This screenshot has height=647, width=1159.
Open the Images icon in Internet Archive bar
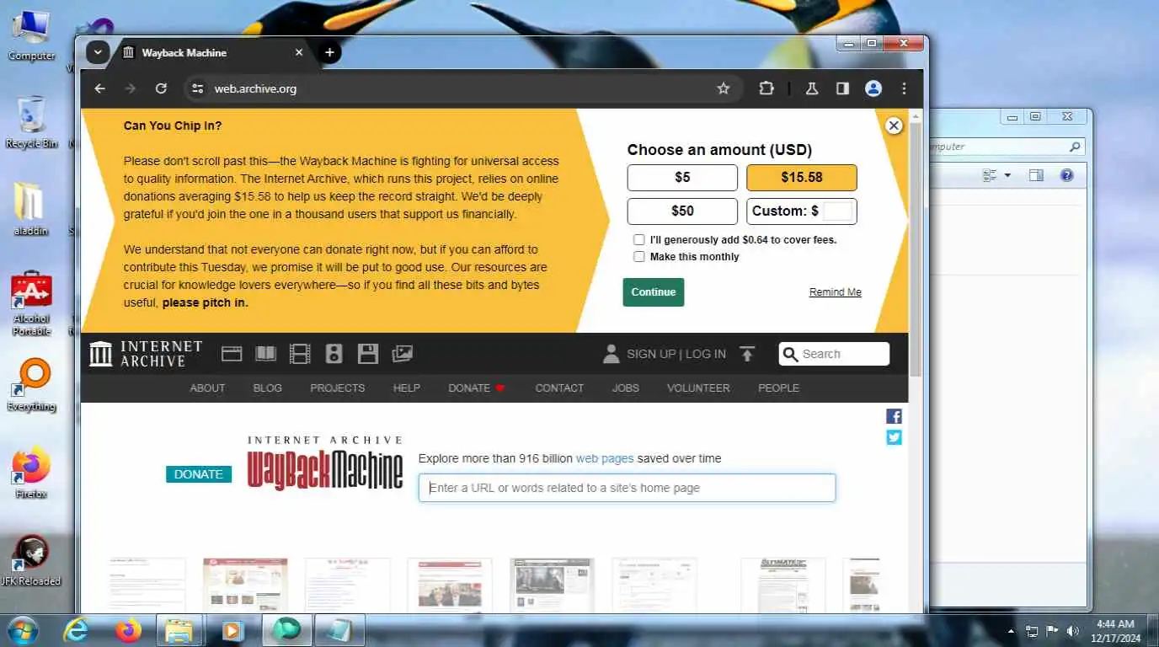coord(403,354)
